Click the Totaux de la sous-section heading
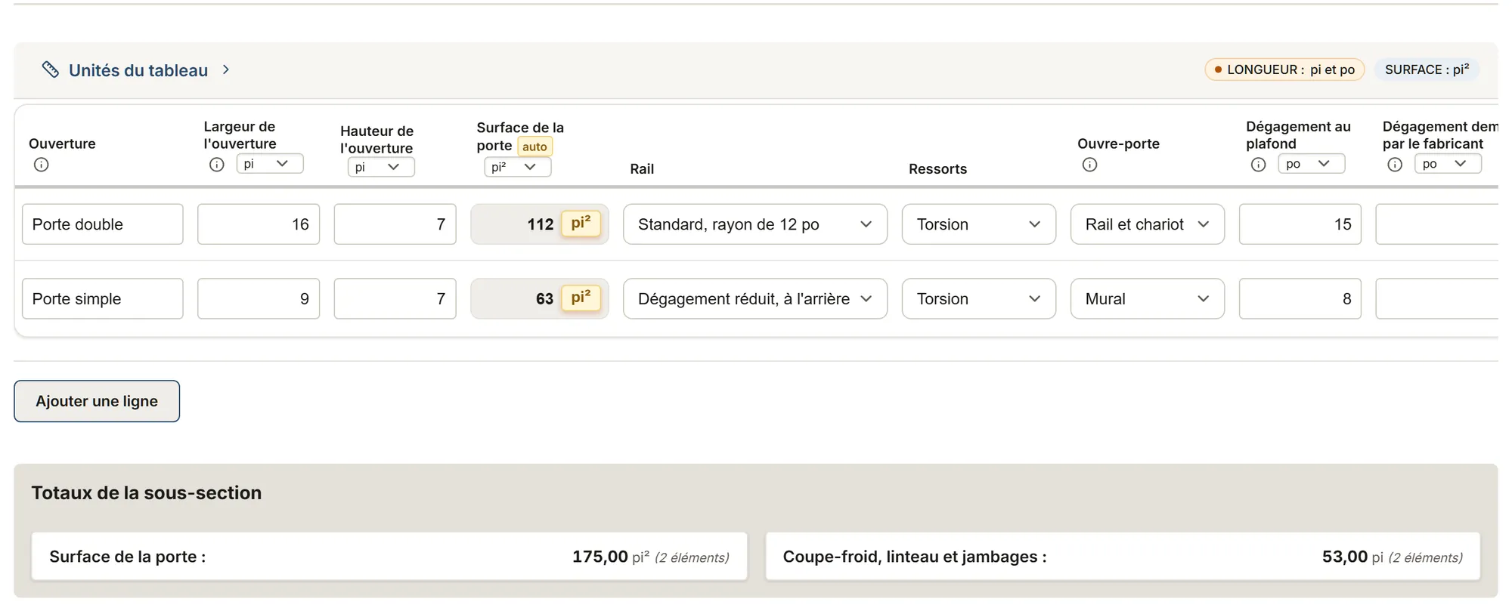This screenshot has height=611, width=1512. [147, 493]
